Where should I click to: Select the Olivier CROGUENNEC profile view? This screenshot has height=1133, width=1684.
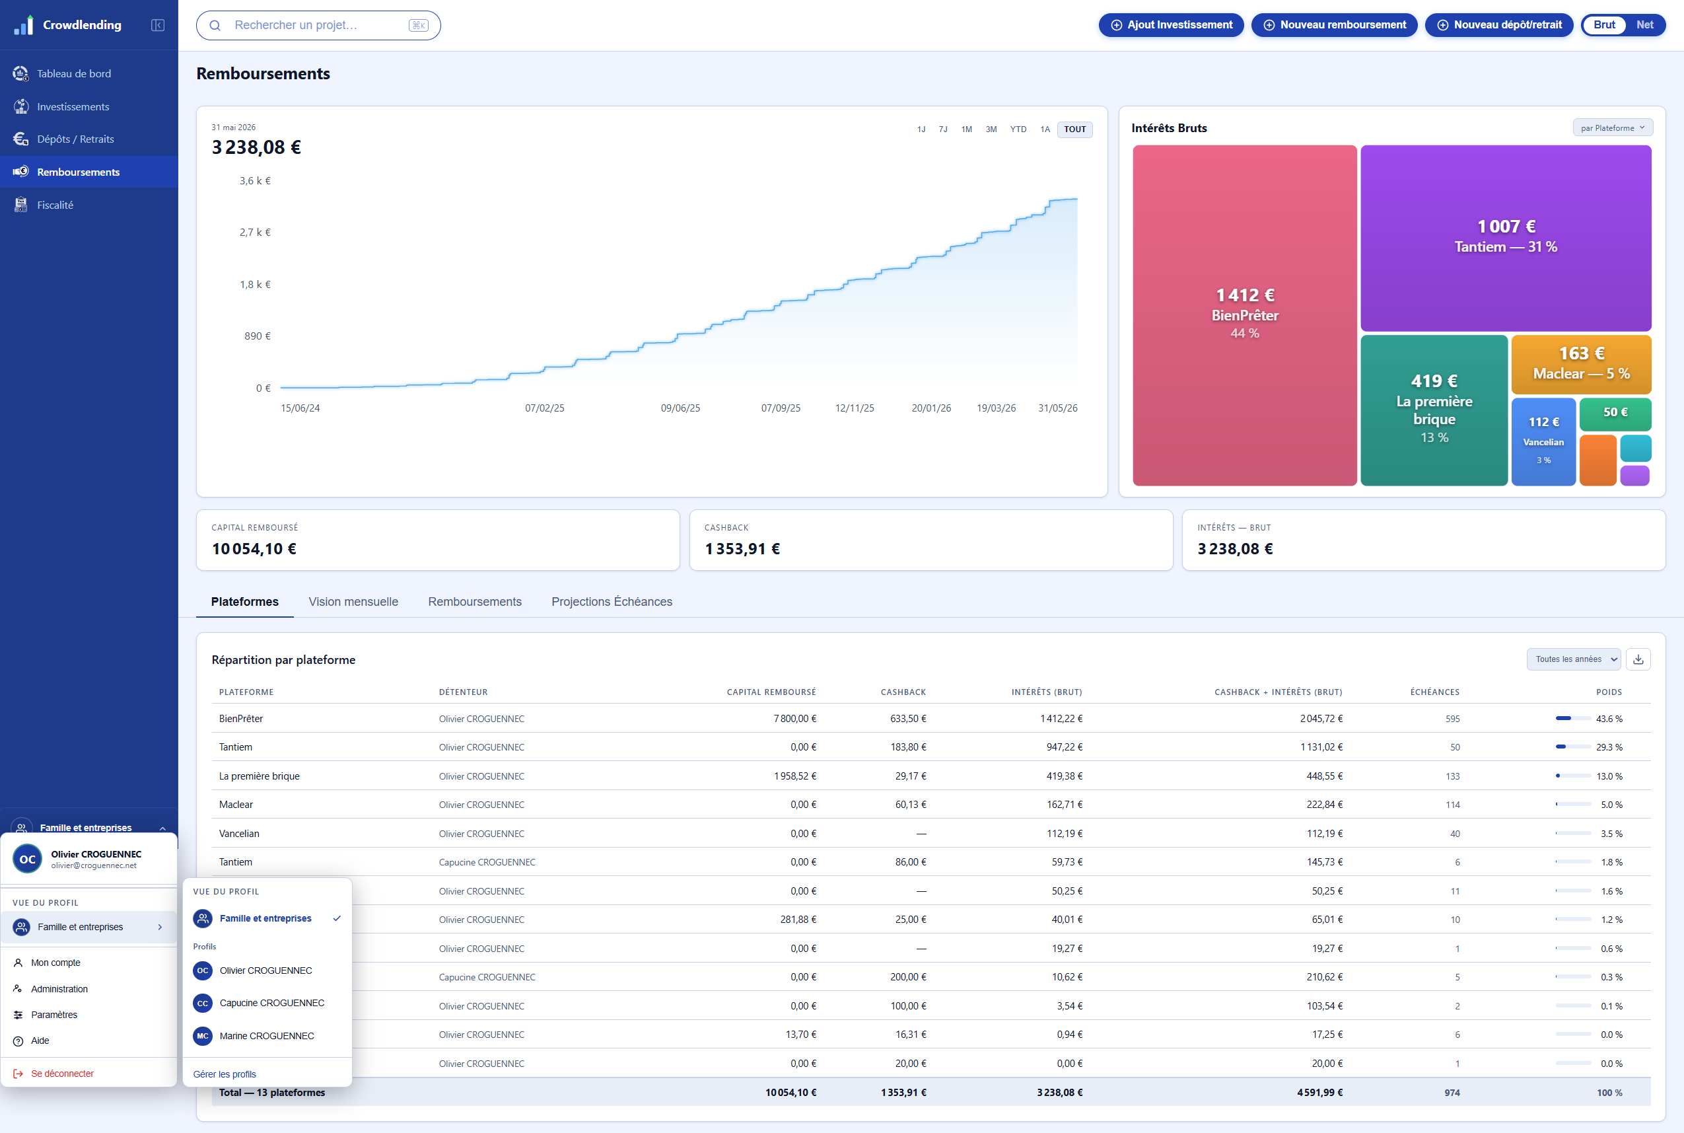(266, 970)
